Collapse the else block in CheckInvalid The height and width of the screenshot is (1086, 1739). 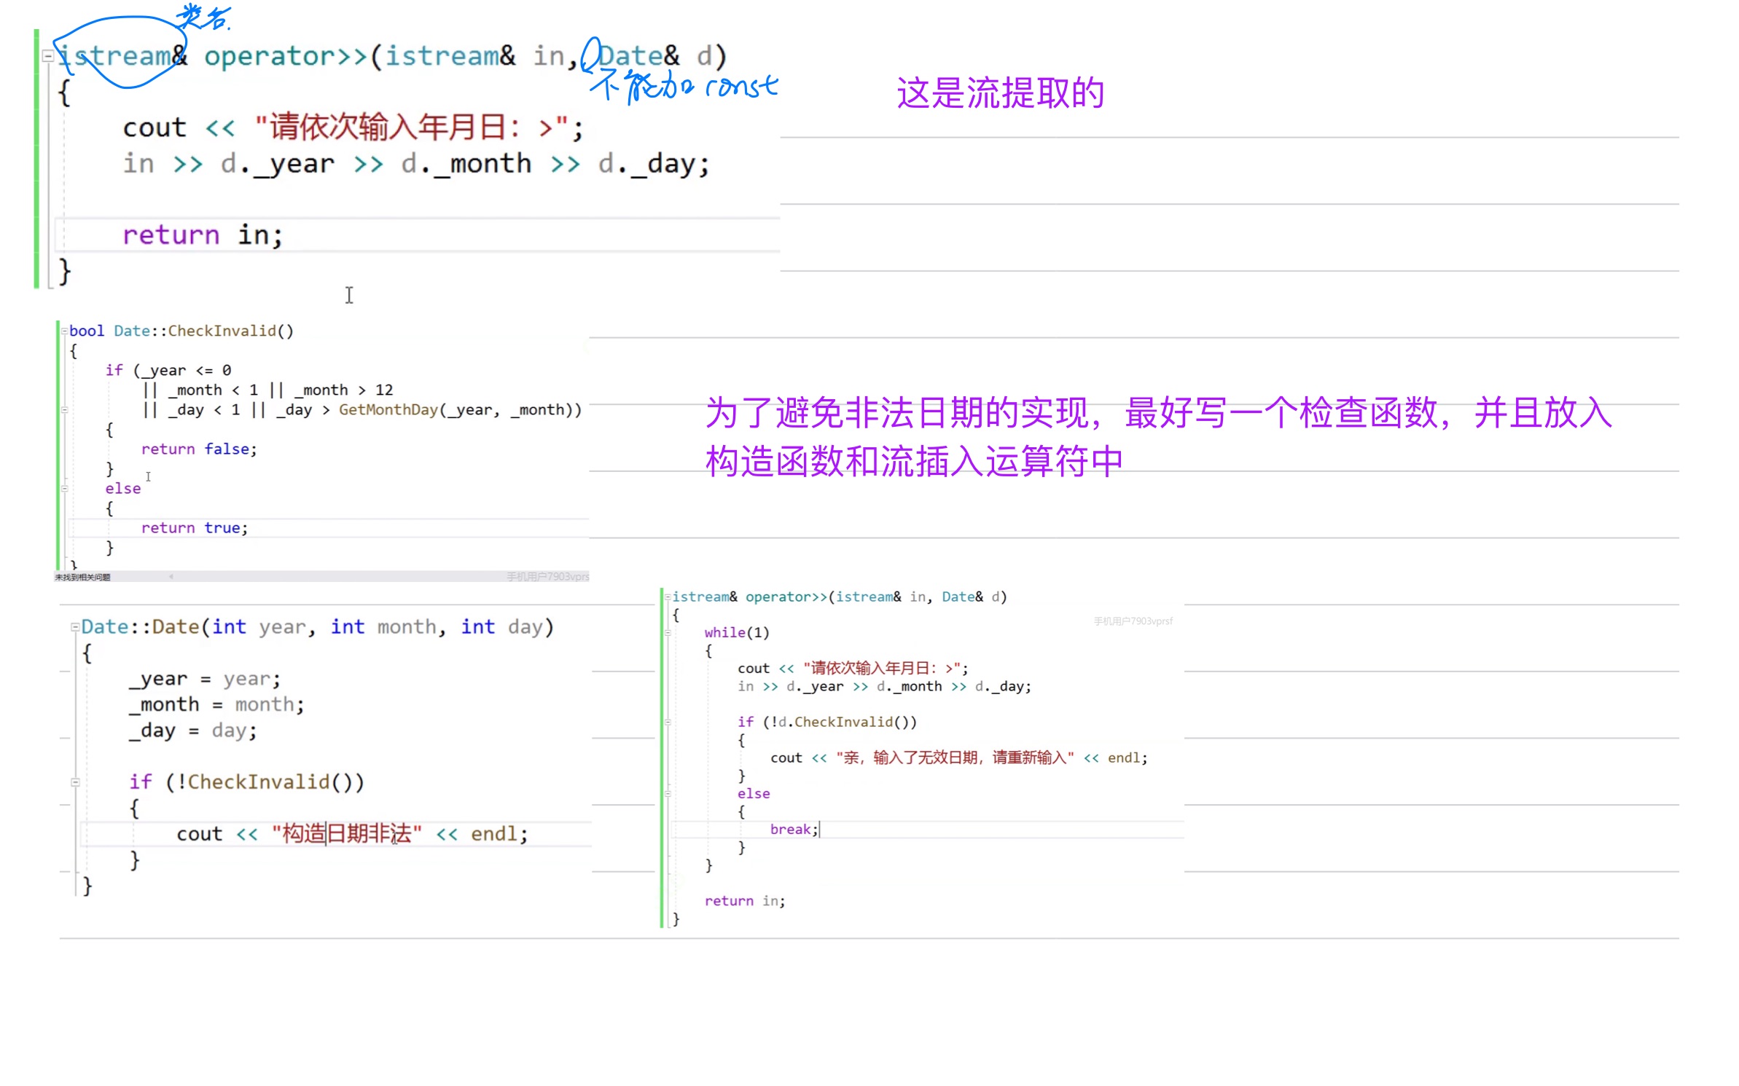point(64,489)
